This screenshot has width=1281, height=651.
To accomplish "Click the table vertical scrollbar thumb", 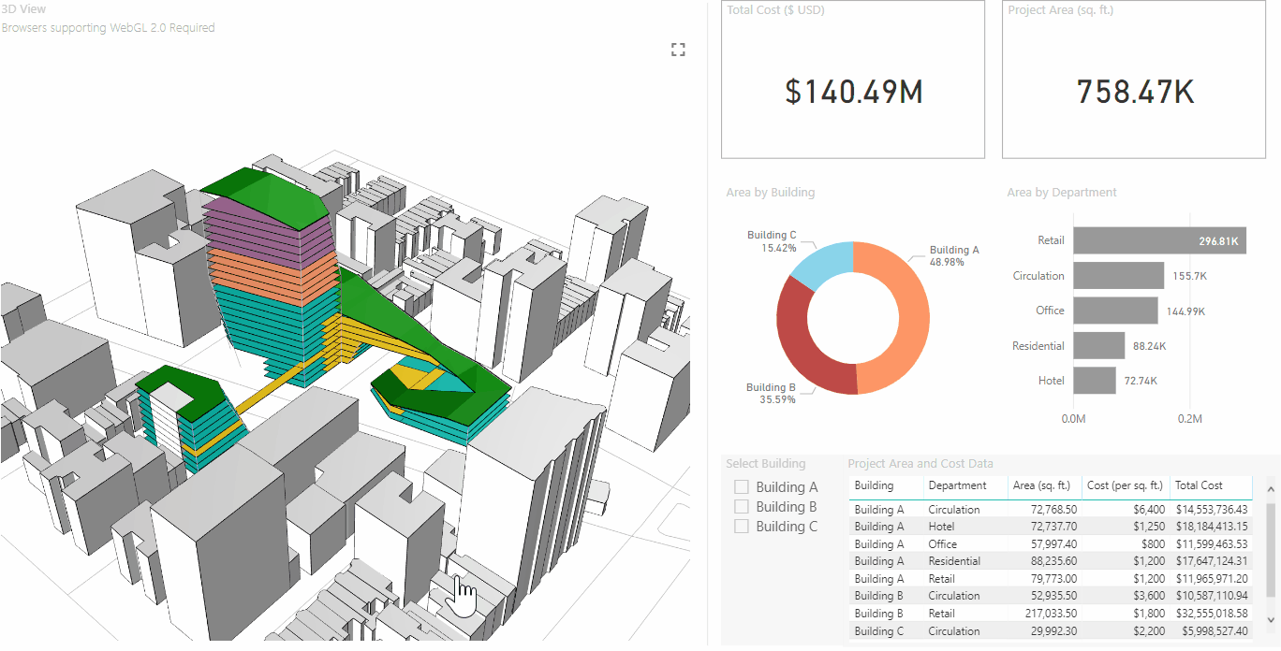I will pos(1271,548).
